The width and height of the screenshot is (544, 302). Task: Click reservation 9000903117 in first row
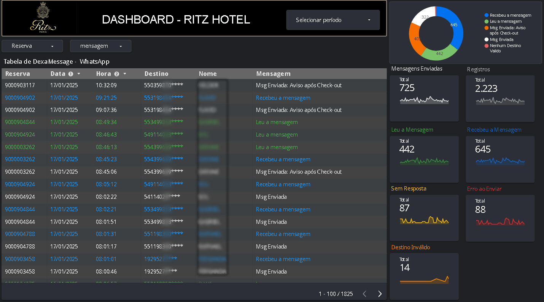click(20, 85)
